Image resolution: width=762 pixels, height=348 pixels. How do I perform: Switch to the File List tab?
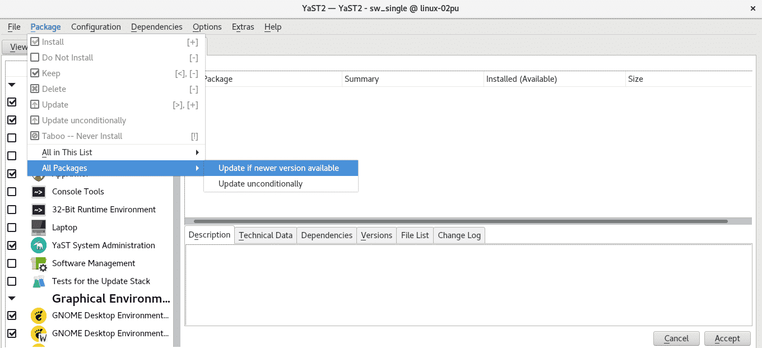click(415, 235)
